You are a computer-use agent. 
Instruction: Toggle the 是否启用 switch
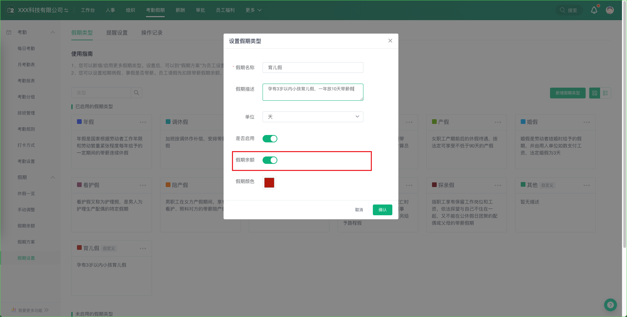pyautogui.click(x=270, y=139)
